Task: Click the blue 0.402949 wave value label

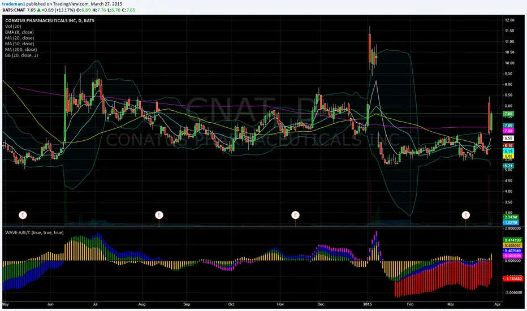Action: tap(512, 251)
